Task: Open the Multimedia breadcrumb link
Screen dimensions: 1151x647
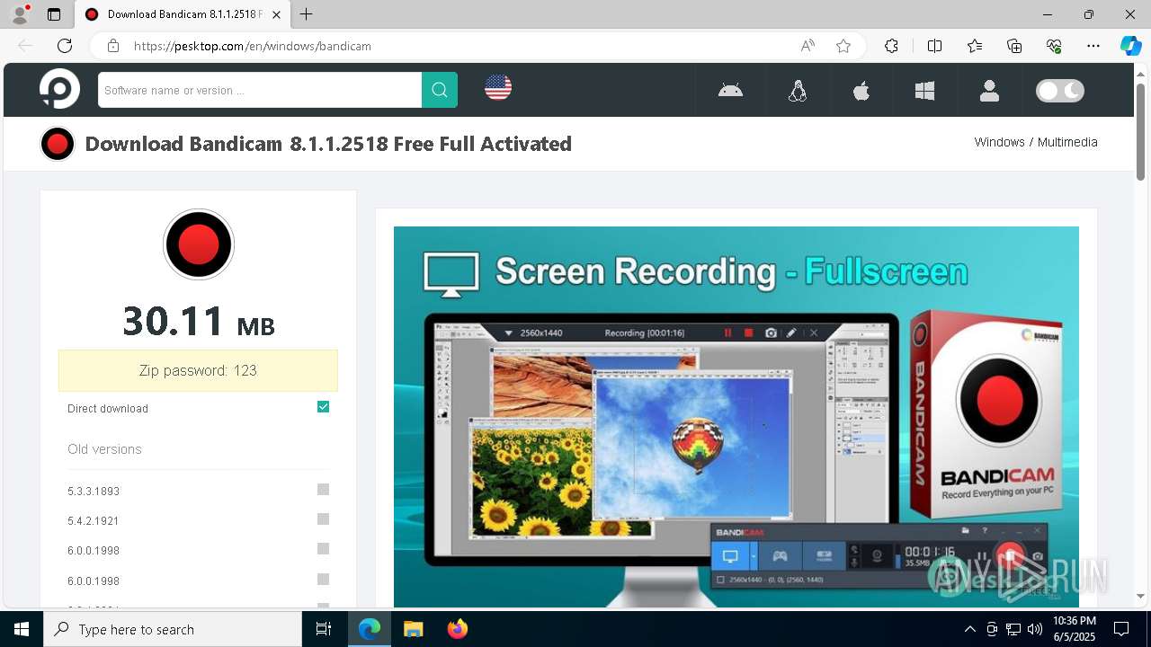Action: pyautogui.click(x=1067, y=142)
